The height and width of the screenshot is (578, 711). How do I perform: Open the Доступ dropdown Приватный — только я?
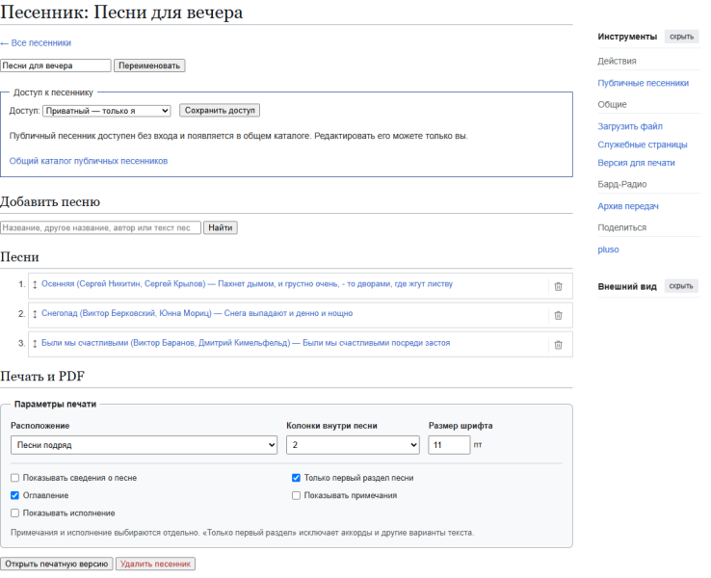click(107, 111)
